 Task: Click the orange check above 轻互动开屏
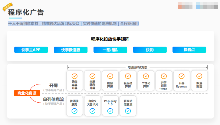(128, 76)
